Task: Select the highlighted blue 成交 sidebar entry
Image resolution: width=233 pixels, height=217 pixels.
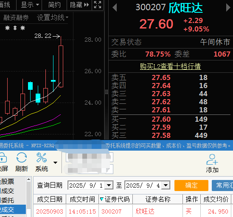Action: tap(13, 209)
